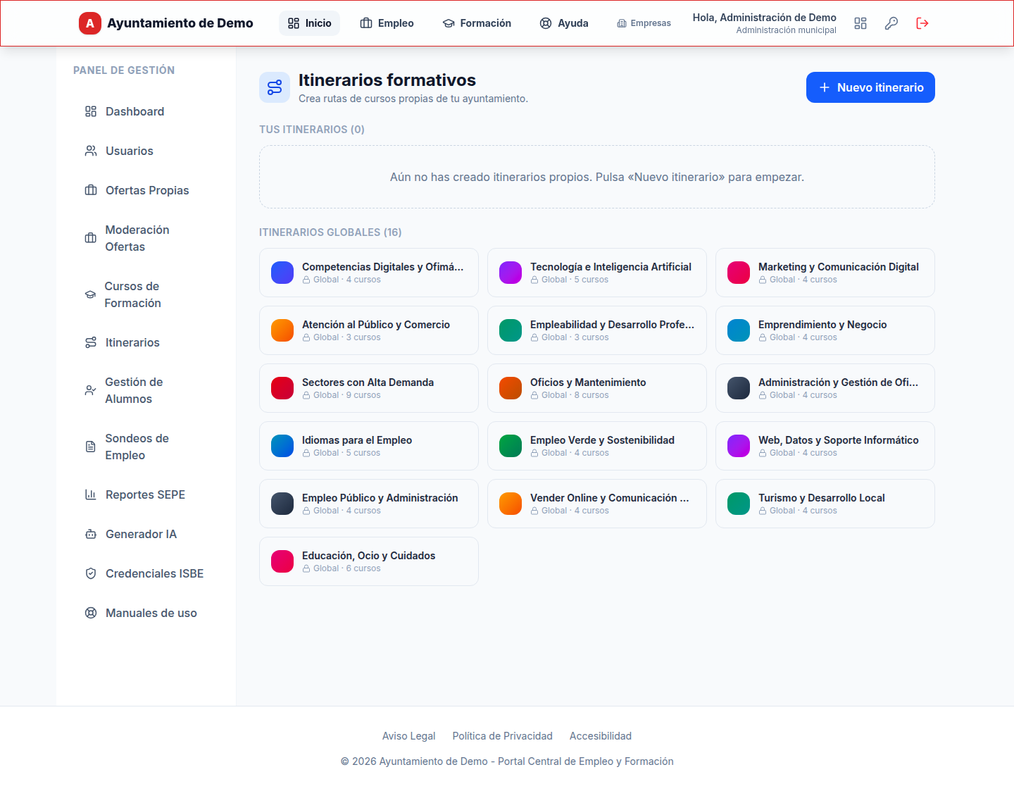Open the Ayuda menu item
Viewport: 1014px width, 791px height.
coord(564,23)
